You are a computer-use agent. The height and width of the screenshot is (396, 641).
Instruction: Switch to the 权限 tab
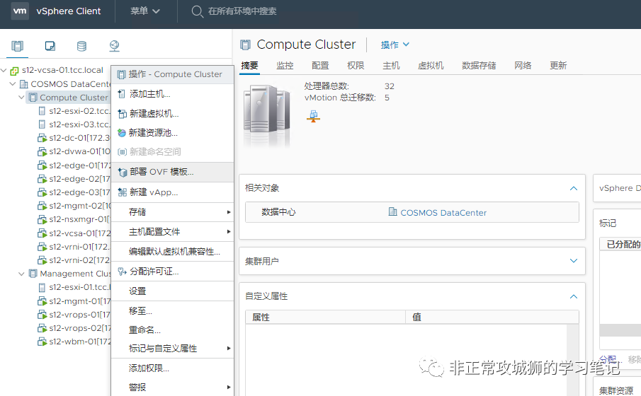(x=356, y=65)
